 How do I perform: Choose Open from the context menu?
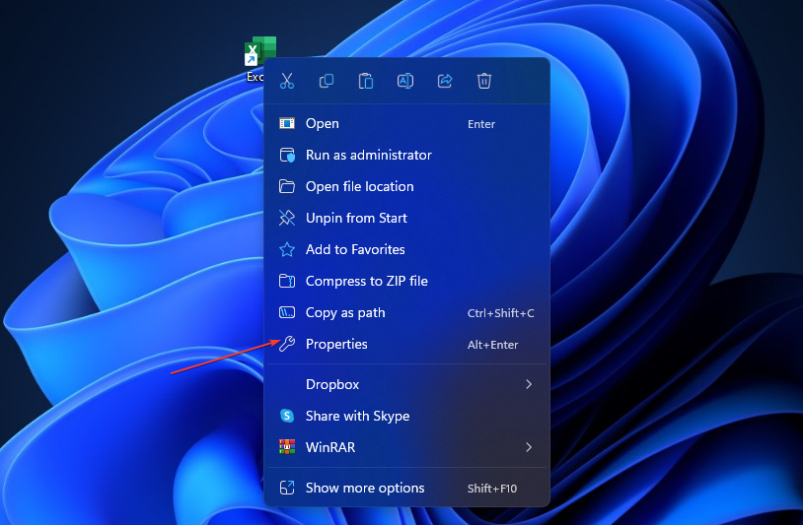coord(406,124)
